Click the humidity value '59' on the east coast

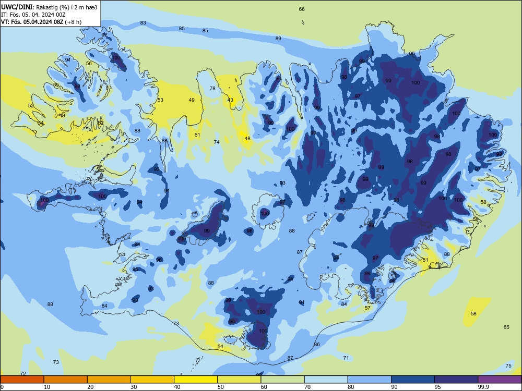476,219
